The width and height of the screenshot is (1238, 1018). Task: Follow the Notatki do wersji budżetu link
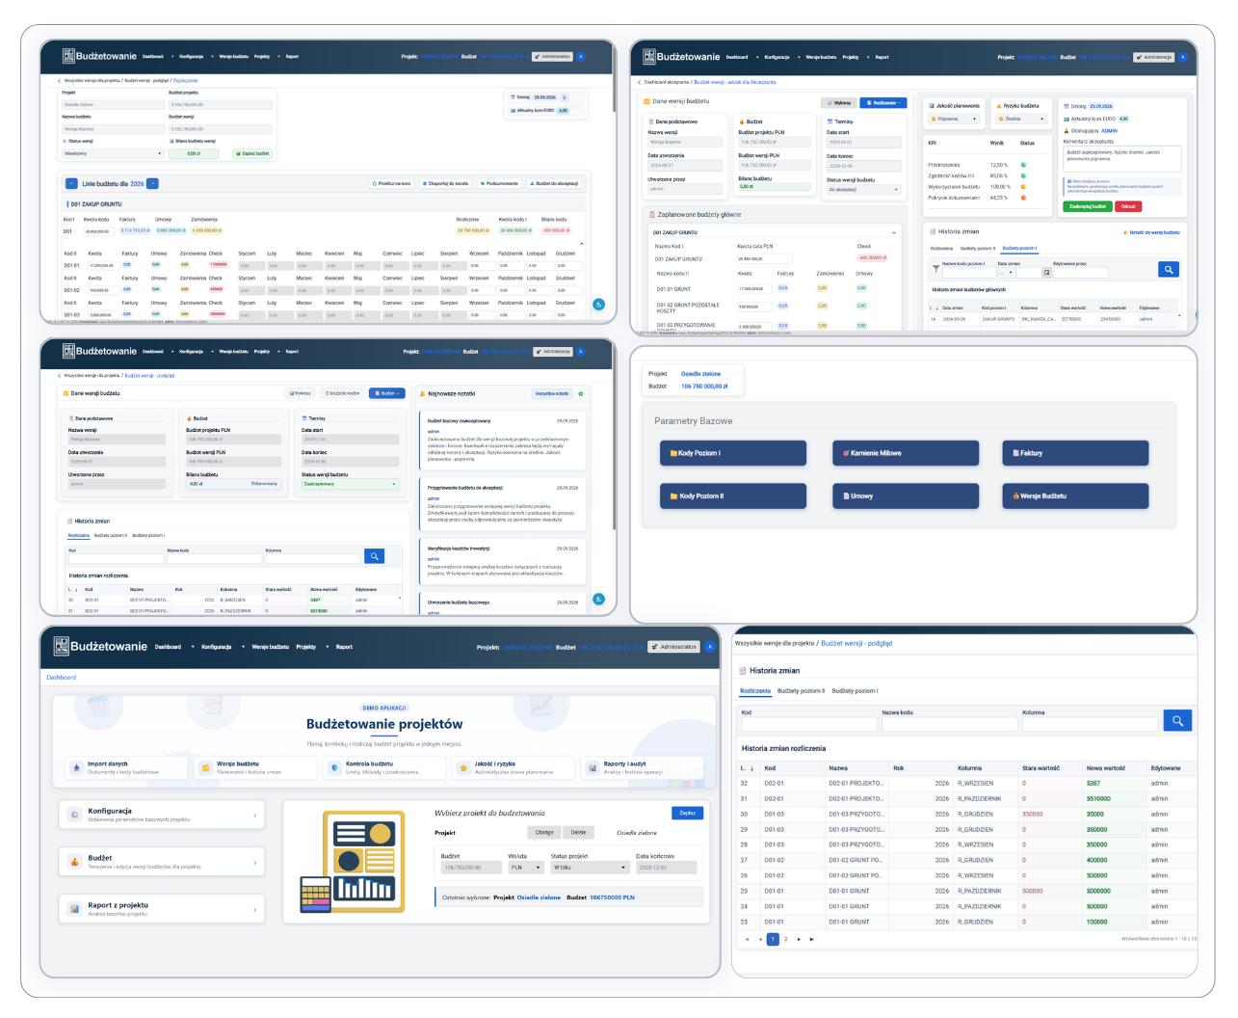click(1153, 232)
